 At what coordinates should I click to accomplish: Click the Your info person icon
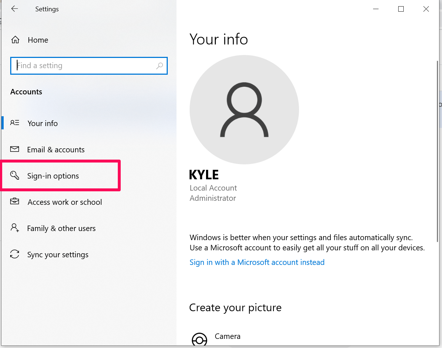[x=15, y=123]
